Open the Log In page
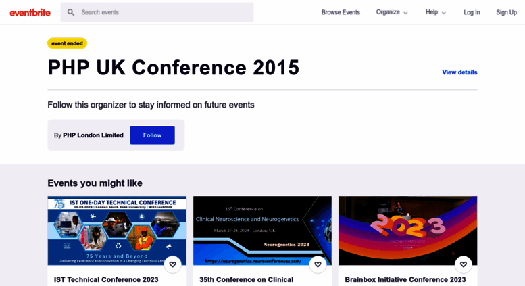 472,12
